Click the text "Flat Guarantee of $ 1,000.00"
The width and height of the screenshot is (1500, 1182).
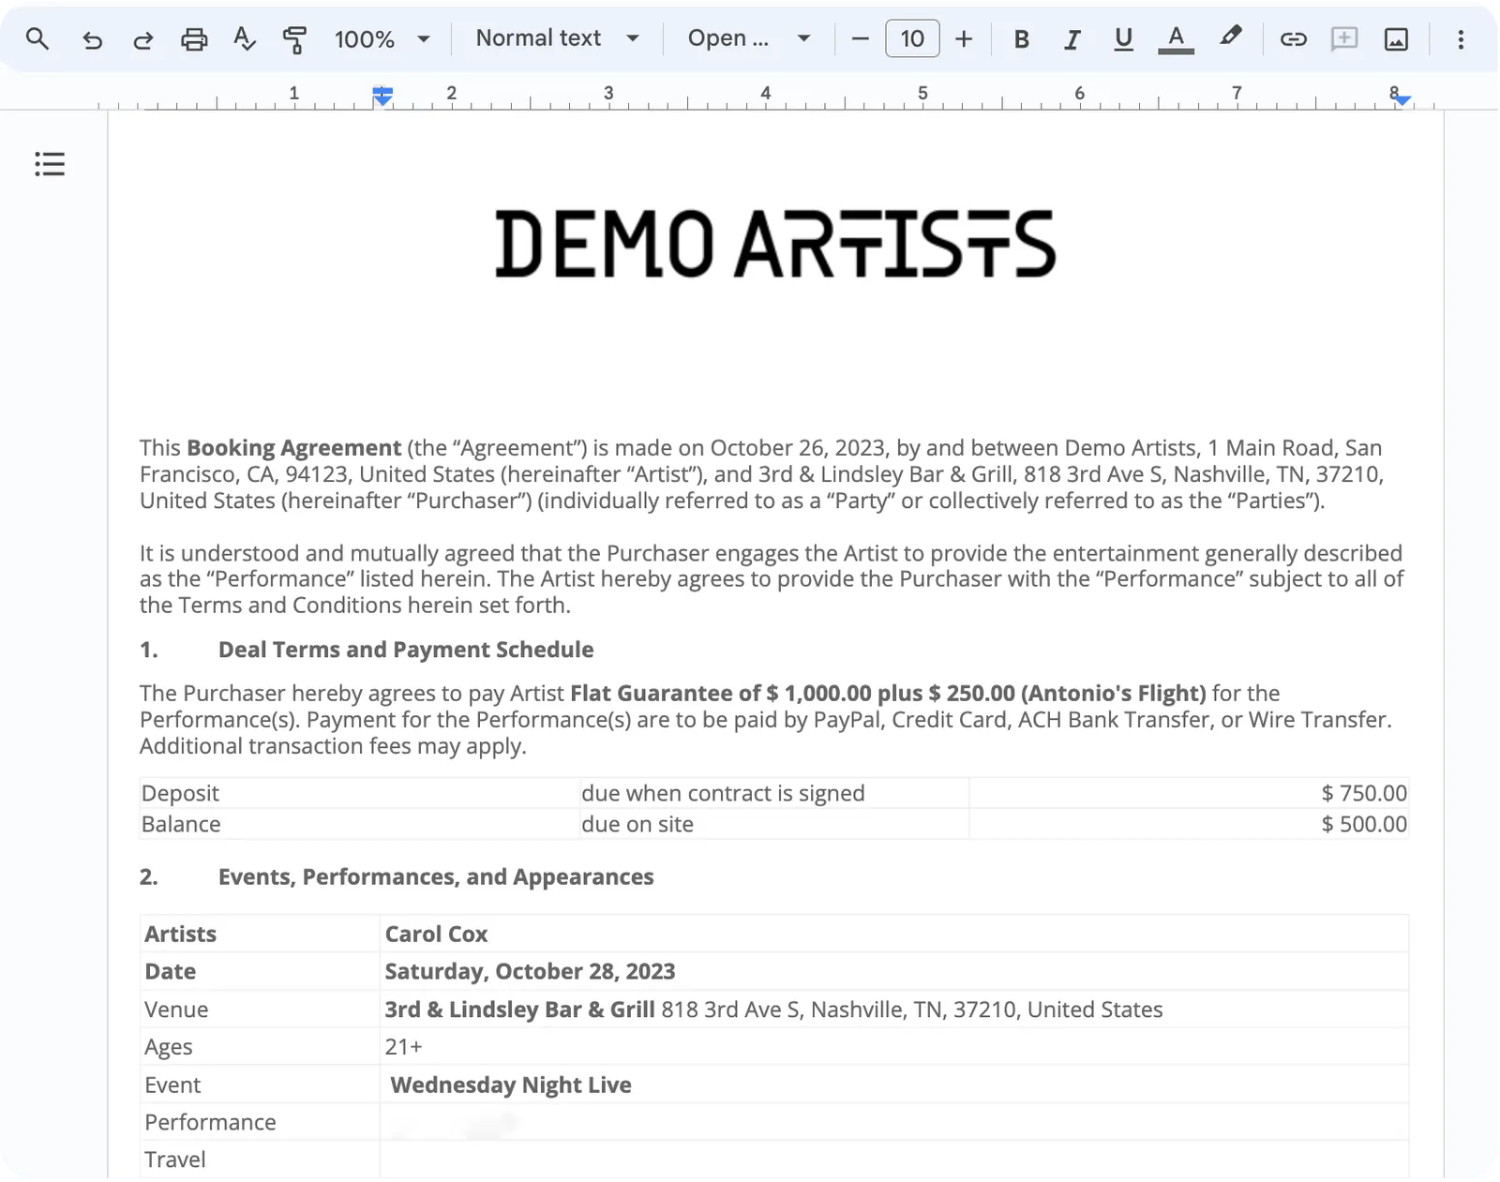(721, 694)
